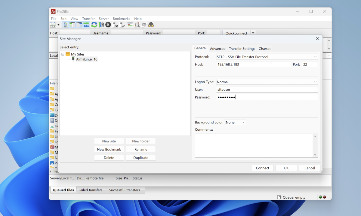361x216 pixels.
Task: Select the AlmaLinux 10 site entry
Action: 87,59
